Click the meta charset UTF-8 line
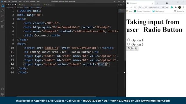Screen dimensions: 186x104 point(42,23)
